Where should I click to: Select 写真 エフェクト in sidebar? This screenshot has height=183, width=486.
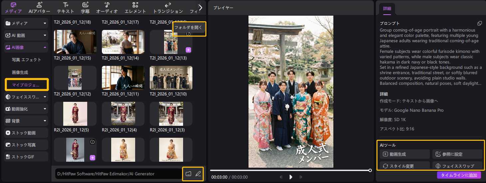[27, 60]
